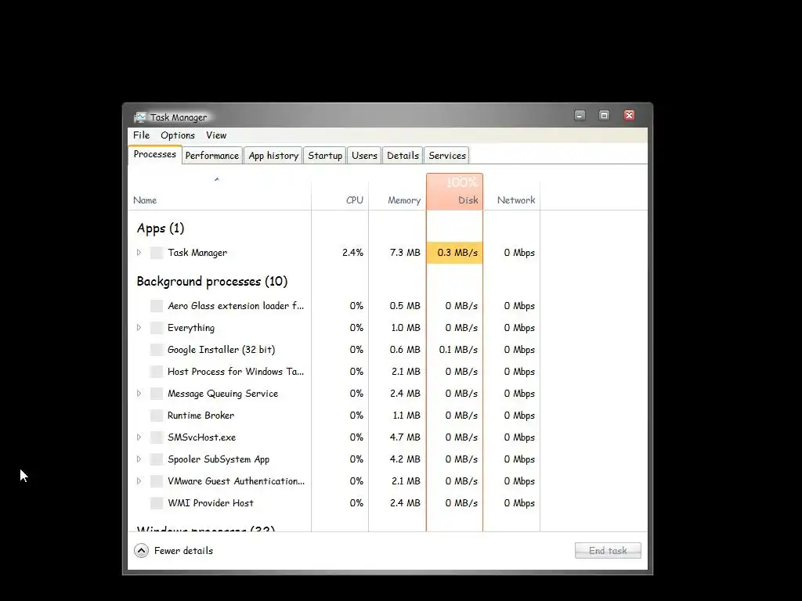Image resolution: width=802 pixels, height=601 pixels.
Task: Click the Google Installer process icon
Action: [157, 350]
